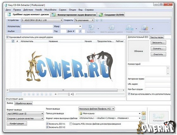177x135 pixels.
Task: Click the next track player button
Action: tap(42, 94)
